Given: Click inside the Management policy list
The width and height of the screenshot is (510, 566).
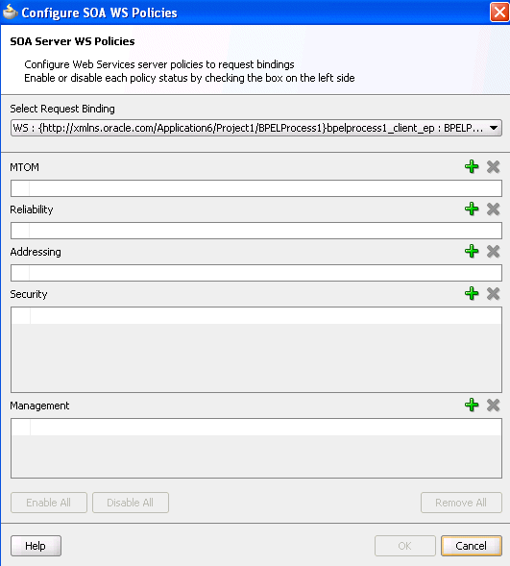Looking at the screenshot, I should click(x=256, y=449).
